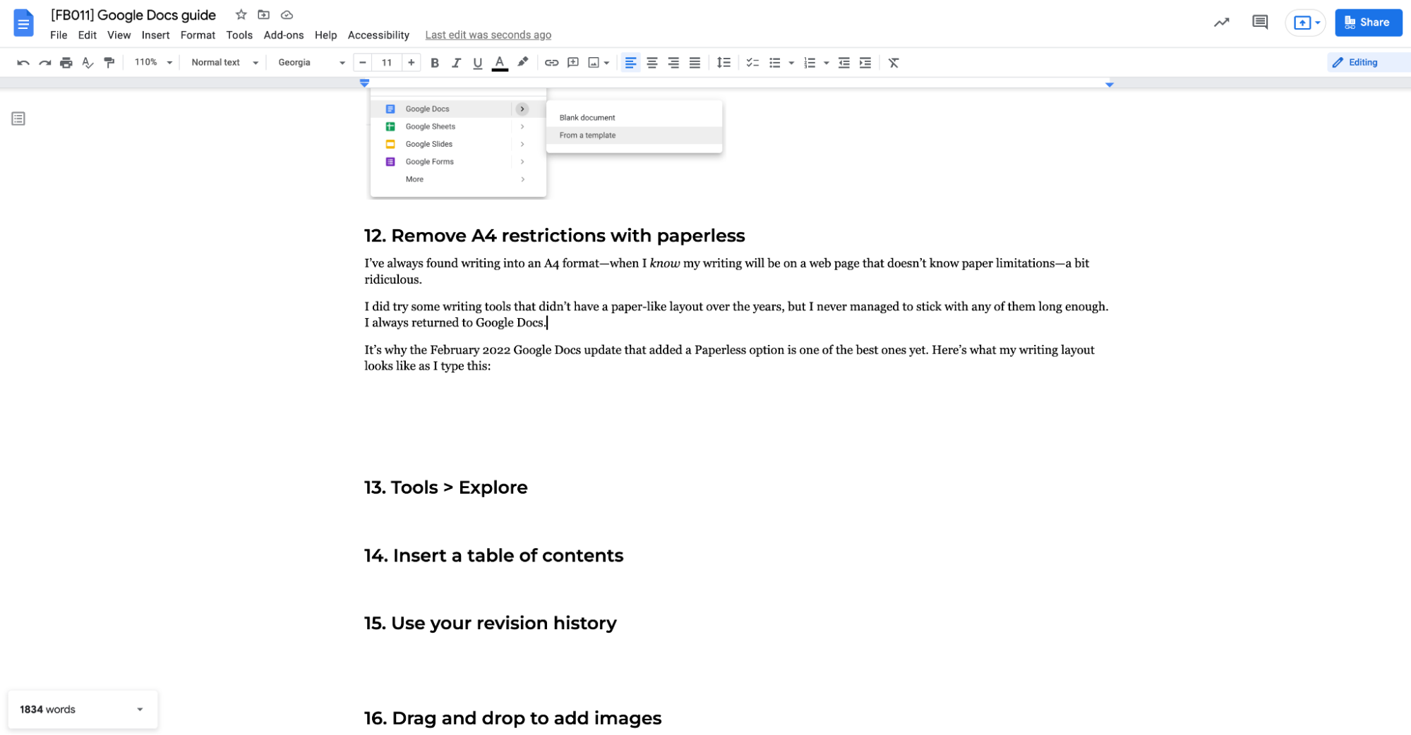Insert an image via the image icon

595,62
